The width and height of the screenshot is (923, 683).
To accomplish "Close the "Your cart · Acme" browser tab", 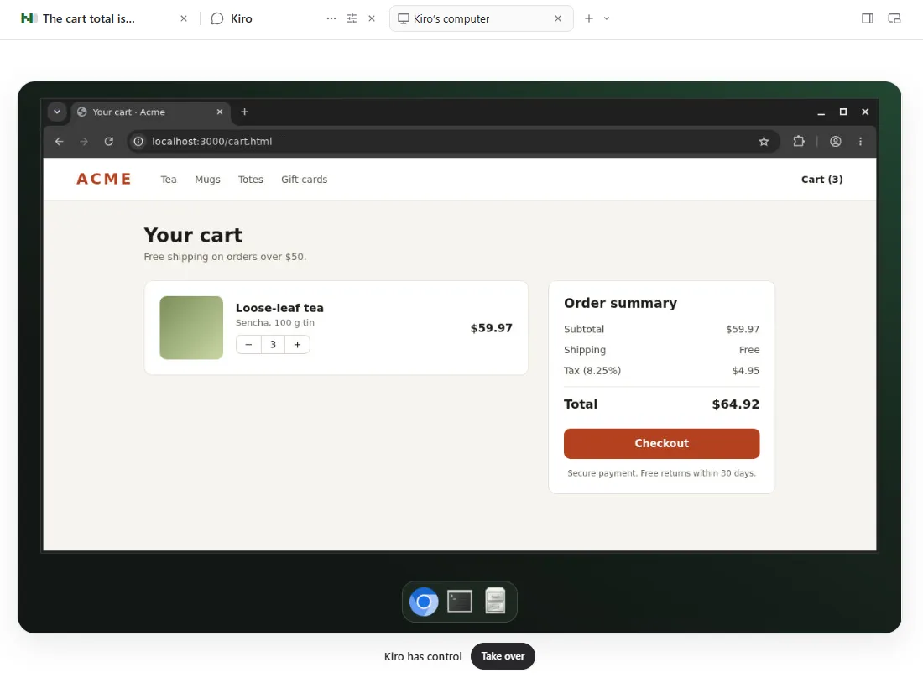I will click(x=220, y=112).
